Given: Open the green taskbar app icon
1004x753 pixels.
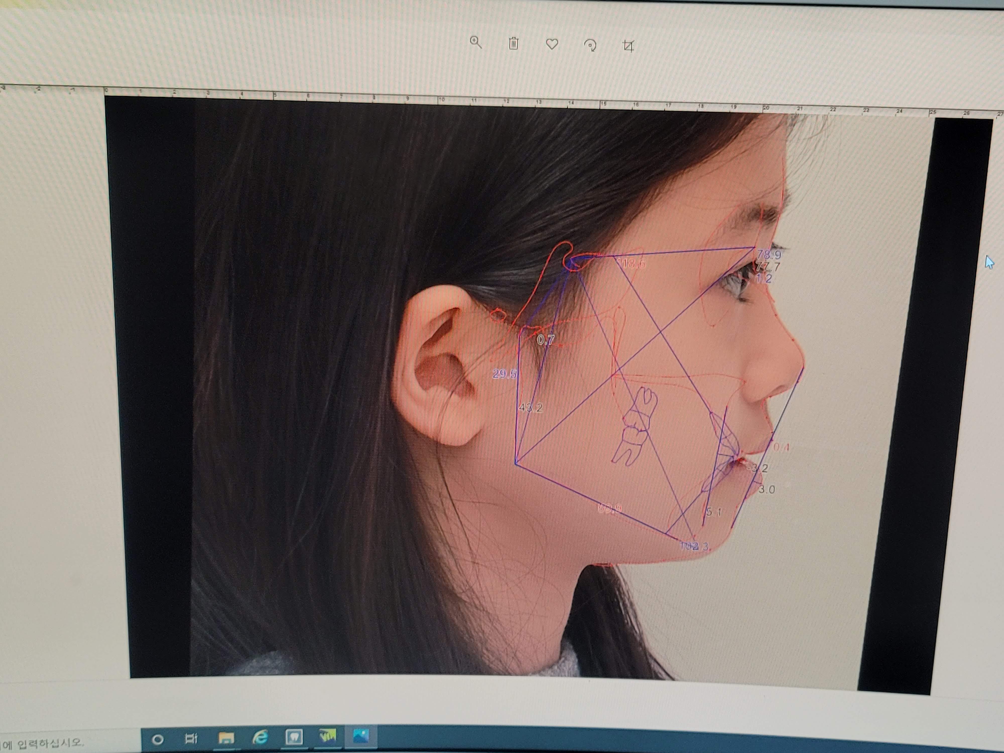Looking at the screenshot, I should tap(327, 736).
